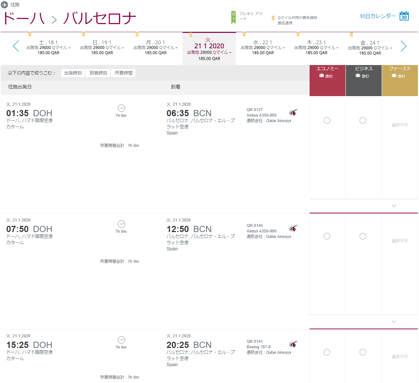
Task: Filter by 出発時刻 departure time
Action: coord(73,73)
